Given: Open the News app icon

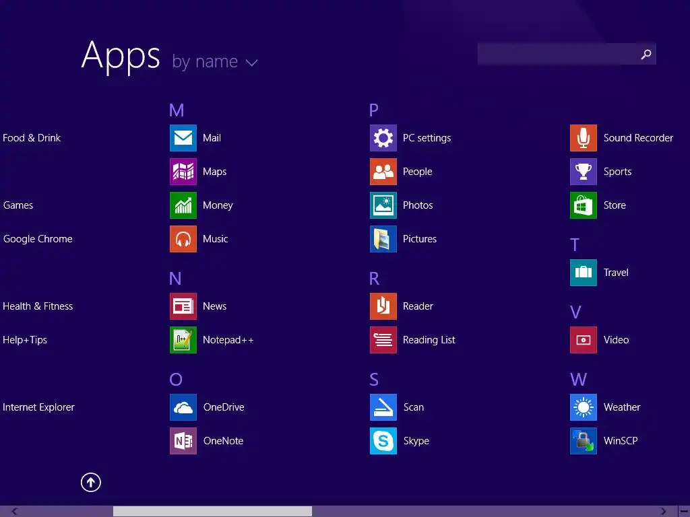Looking at the screenshot, I should (x=183, y=306).
